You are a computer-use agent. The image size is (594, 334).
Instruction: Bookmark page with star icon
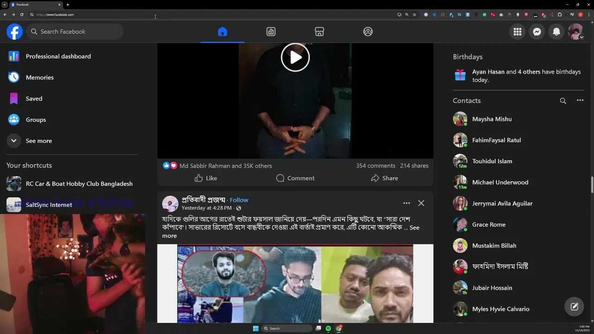[414, 14]
